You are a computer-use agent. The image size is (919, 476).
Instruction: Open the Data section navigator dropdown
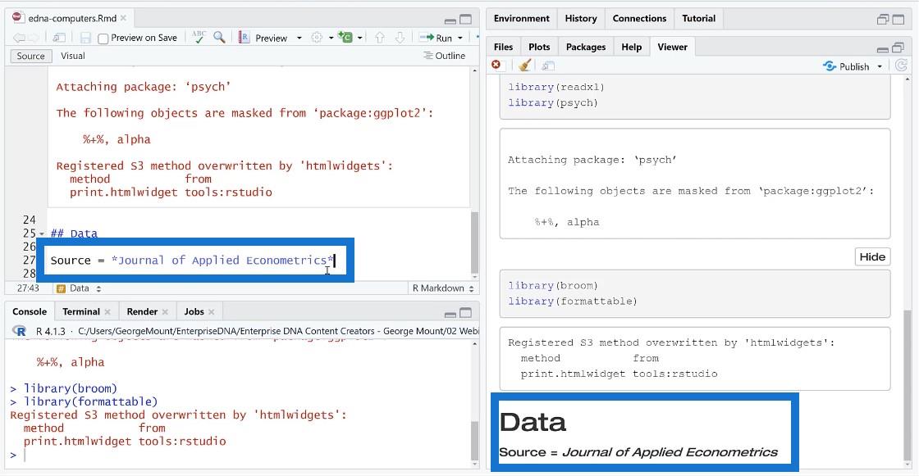pyautogui.click(x=79, y=288)
